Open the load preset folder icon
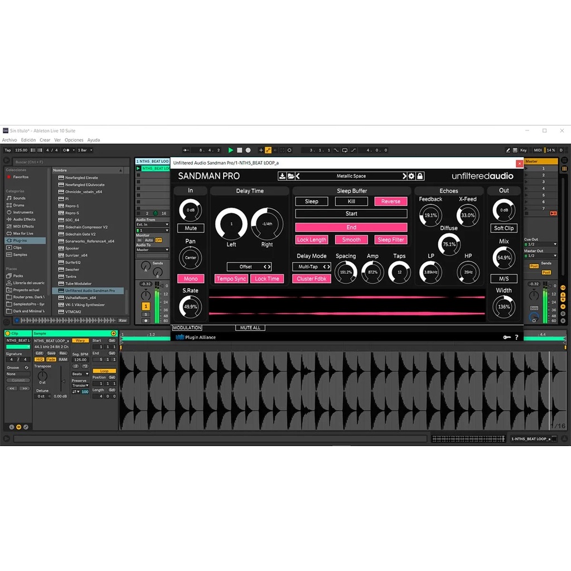 [291, 176]
